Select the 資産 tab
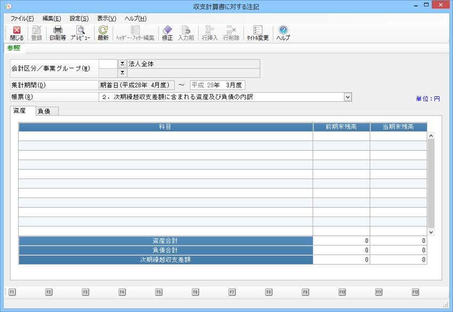The image size is (453, 312). 22,111
